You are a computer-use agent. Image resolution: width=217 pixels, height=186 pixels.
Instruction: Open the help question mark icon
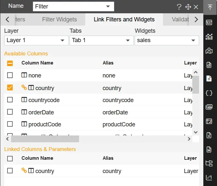179,7
